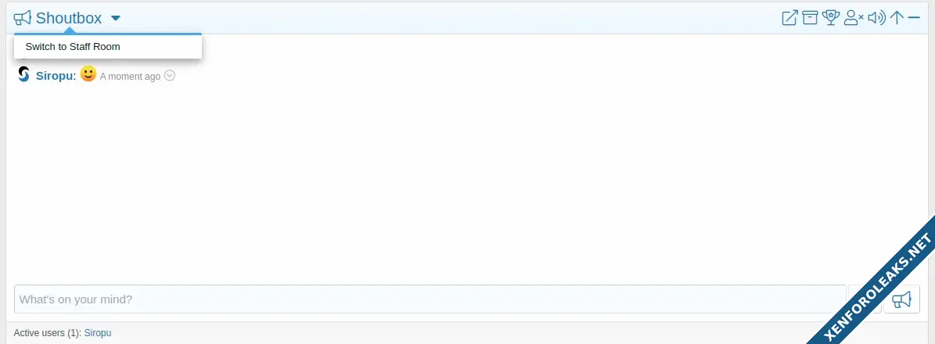Collapse the shoutbox with dash icon
Image resolution: width=935 pixels, height=344 pixels.
tap(914, 18)
